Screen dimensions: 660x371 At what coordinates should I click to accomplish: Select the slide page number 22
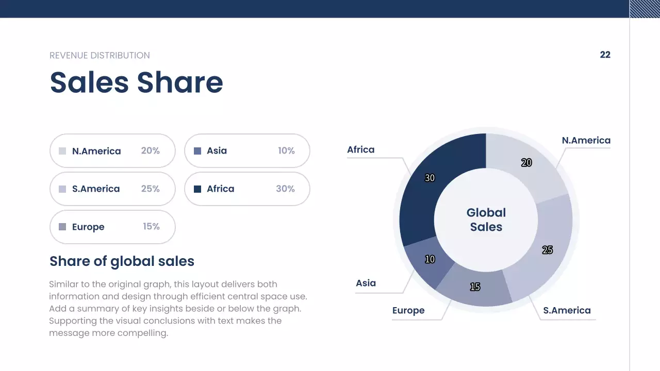(x=605, y=55)
